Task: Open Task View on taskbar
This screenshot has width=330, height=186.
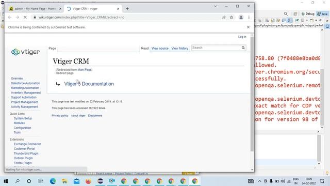Action: pyautogui.click(x=41, y=181)
